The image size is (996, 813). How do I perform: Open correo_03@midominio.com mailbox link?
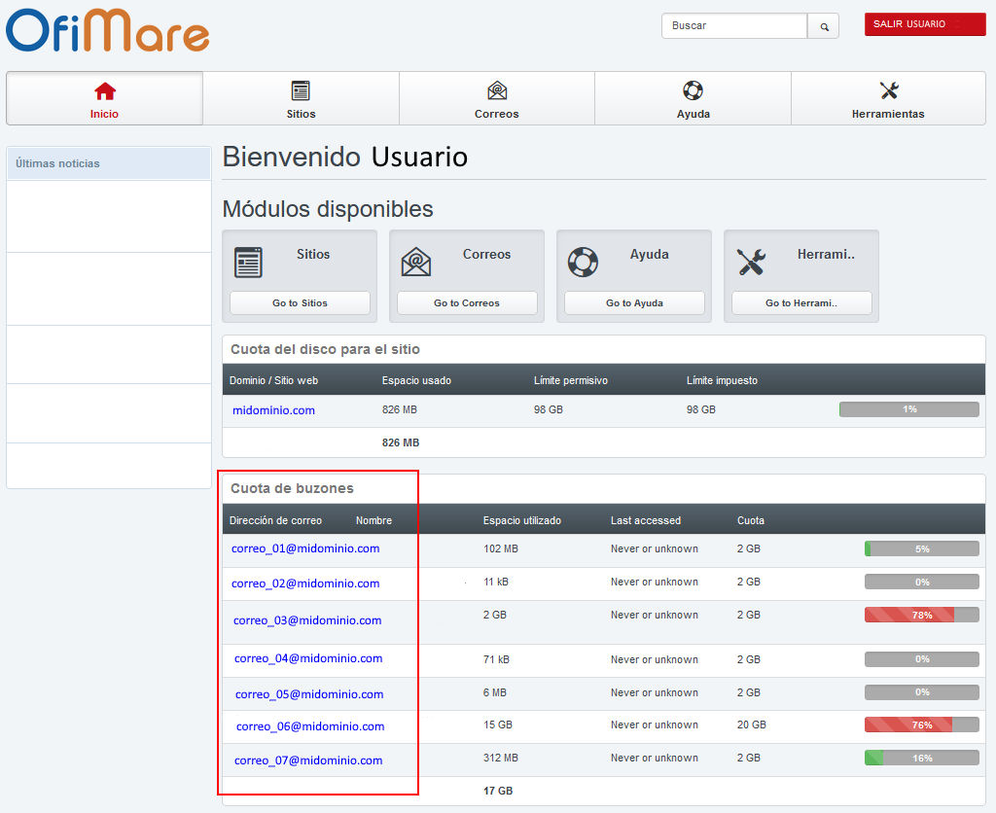307,620
